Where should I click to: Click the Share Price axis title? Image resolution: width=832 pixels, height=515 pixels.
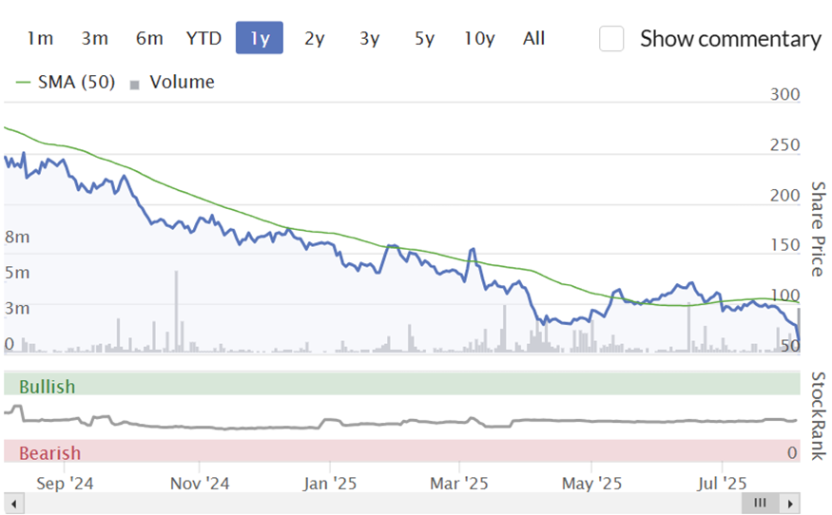pyautogui.click(x=818, y=229)
